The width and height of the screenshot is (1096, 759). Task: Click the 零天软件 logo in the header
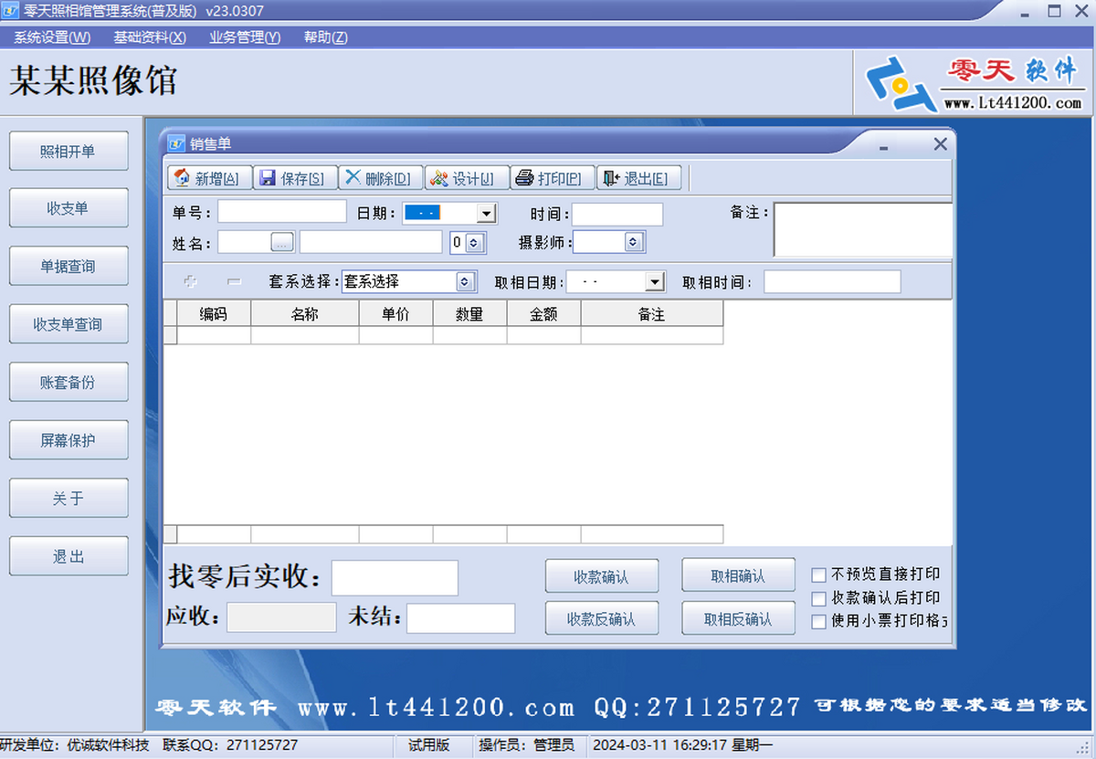point(973,83)
